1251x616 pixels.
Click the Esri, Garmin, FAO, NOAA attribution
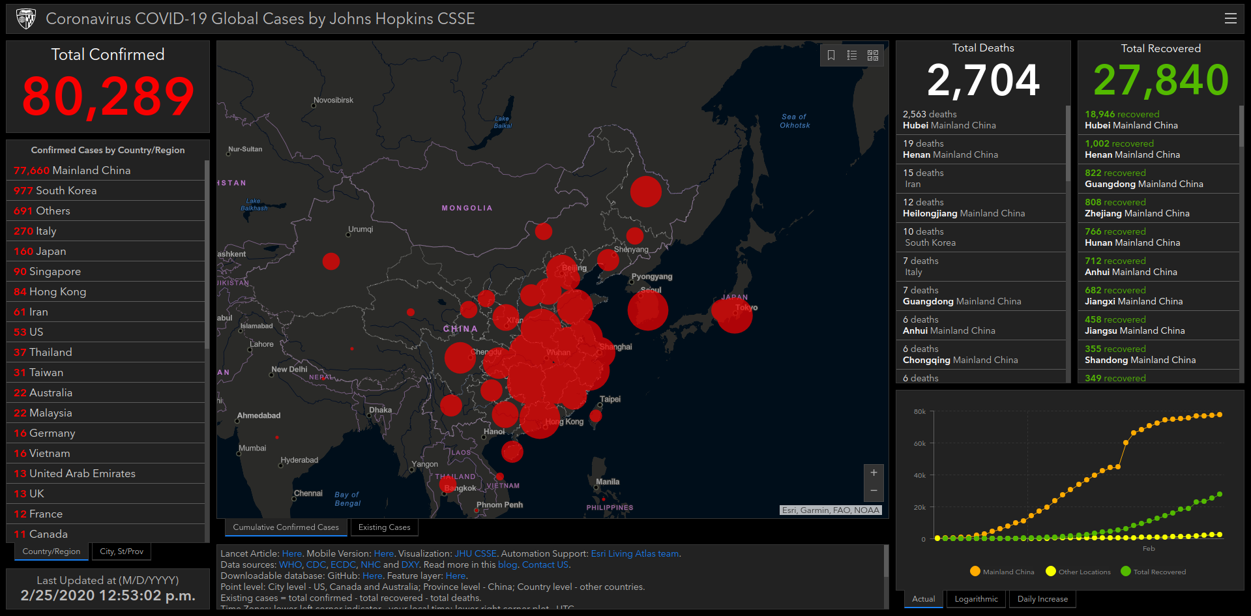pyautogui.click(x=831, y=510)
